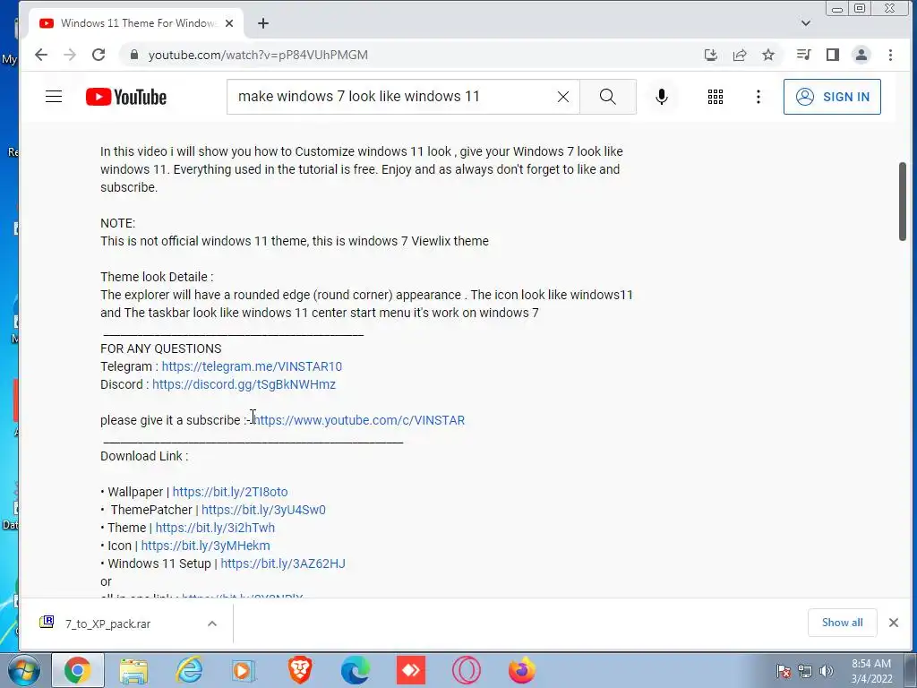This screenshot has width=917, height=688.
Task: Click SIGN IN button on YouTube
Action: [x=832, y=97]
